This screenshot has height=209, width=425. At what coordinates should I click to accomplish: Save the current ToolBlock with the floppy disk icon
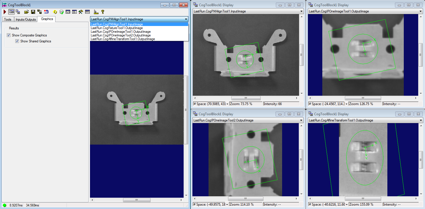33,12
